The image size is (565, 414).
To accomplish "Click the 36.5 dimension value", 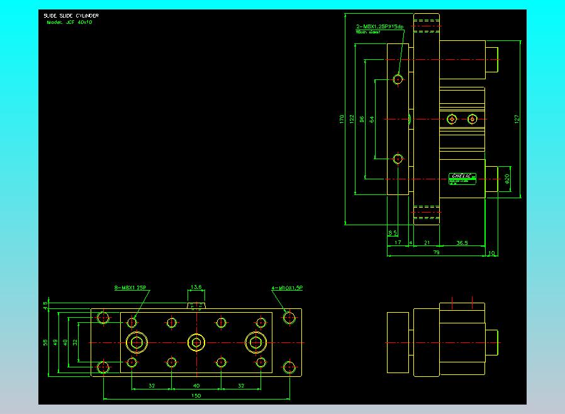I will pyautogui.click(x=462, y=242).
